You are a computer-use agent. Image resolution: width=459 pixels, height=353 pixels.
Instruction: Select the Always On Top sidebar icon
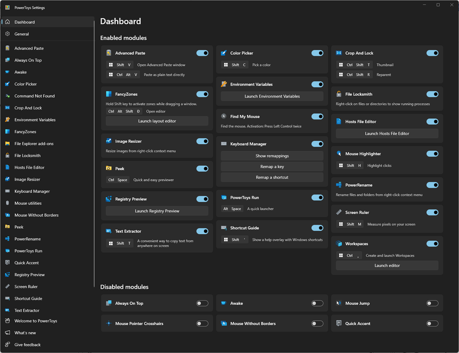(x=8, y=60)
